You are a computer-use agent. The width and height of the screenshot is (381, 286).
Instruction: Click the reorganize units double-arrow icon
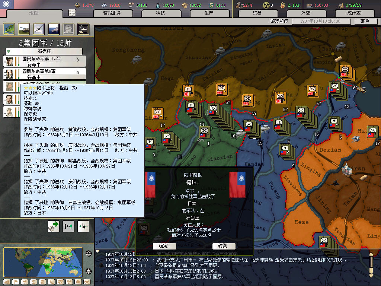[68, 226]
